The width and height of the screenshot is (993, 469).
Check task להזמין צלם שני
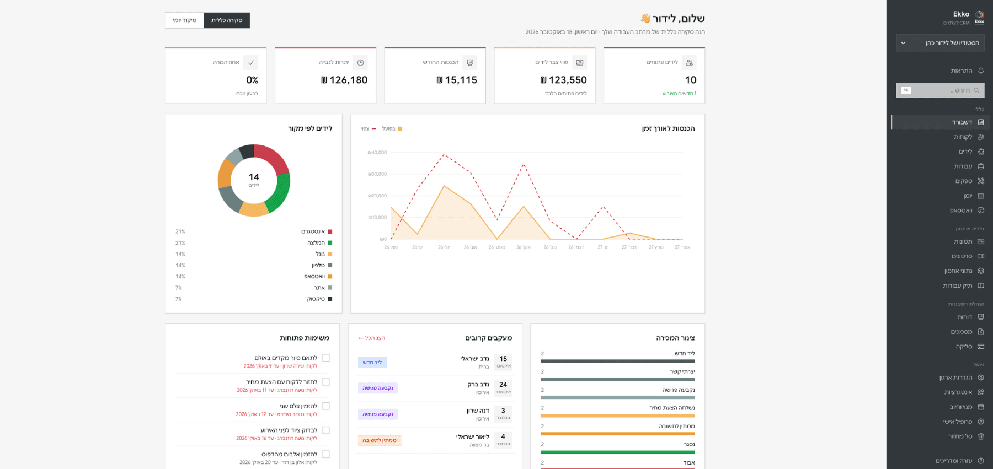tap(326, 406)
